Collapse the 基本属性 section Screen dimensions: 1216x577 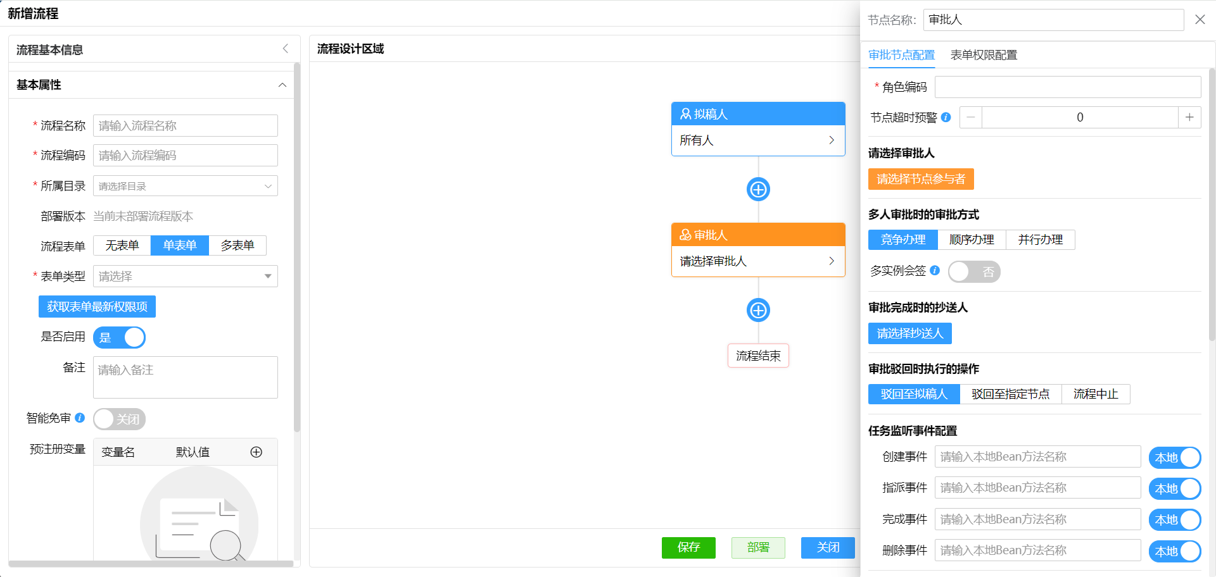[282, 85]
